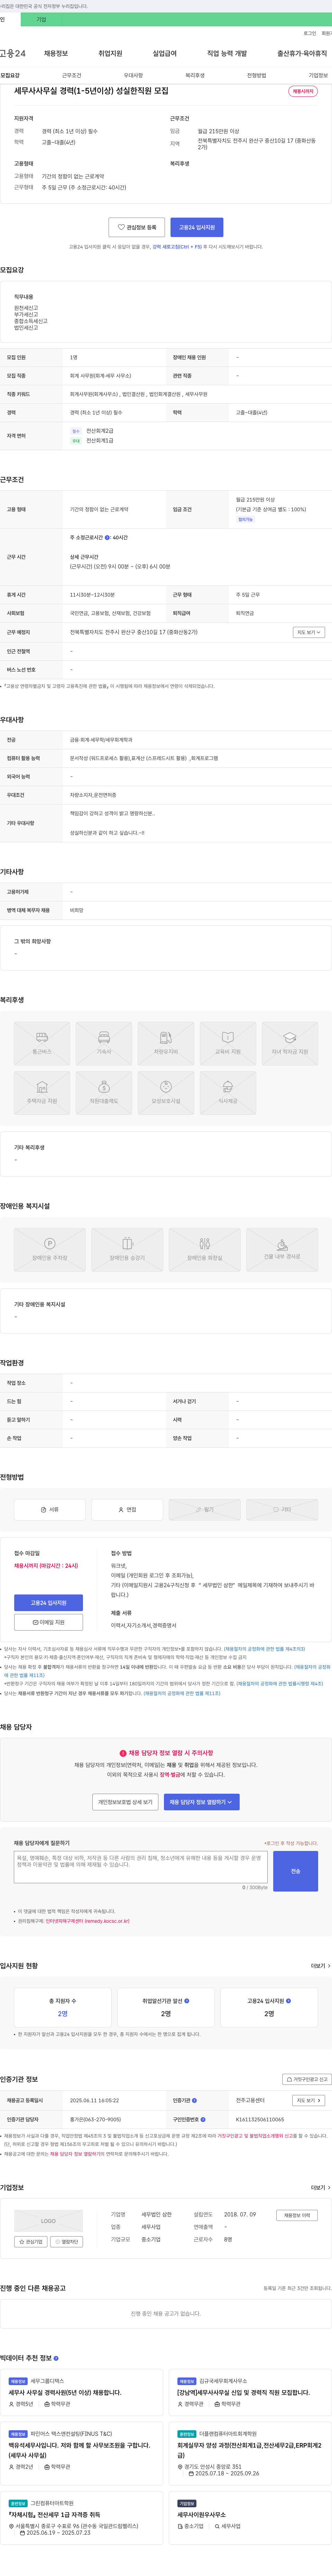Click info icon by 빅데이터 추천 정보
The width and height of the screenshot is (332, 2576).
click(x=56, y=2358)
